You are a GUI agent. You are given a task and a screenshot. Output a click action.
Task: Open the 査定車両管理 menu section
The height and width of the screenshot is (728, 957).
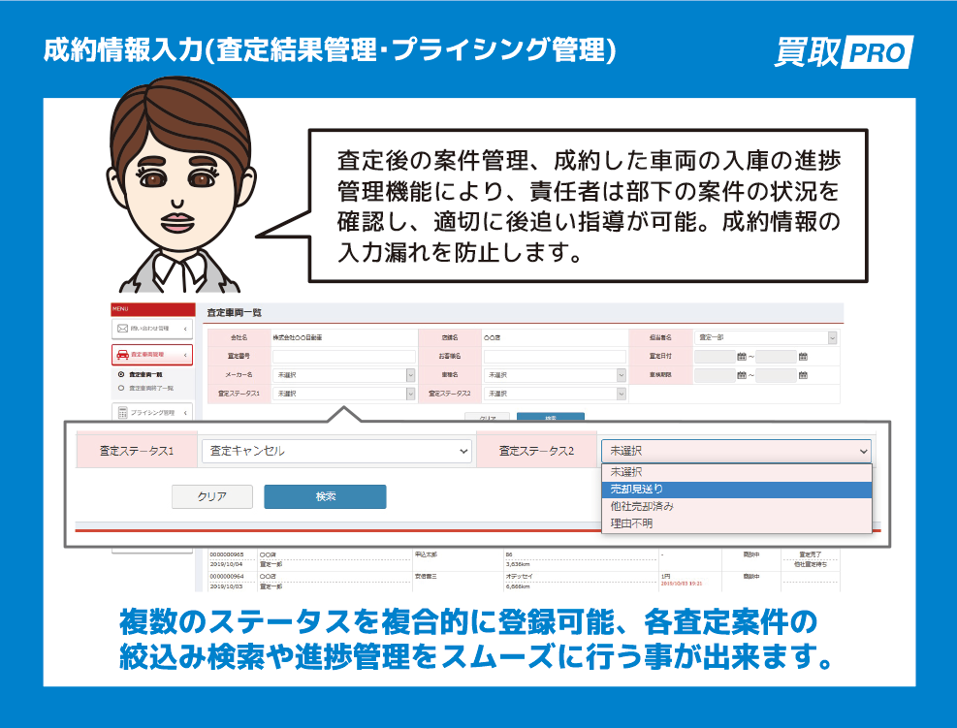[150, 355]
